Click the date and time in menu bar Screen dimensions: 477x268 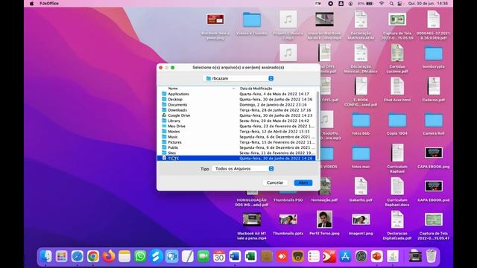click(428, 3)
